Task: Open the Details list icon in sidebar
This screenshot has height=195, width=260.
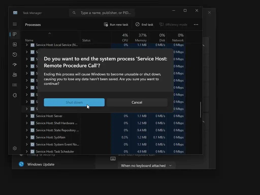Action: [15, 85]
